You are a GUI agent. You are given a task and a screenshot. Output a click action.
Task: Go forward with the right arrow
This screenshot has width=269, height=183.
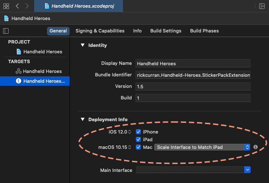pyautogui.click(x=27, y=6)
